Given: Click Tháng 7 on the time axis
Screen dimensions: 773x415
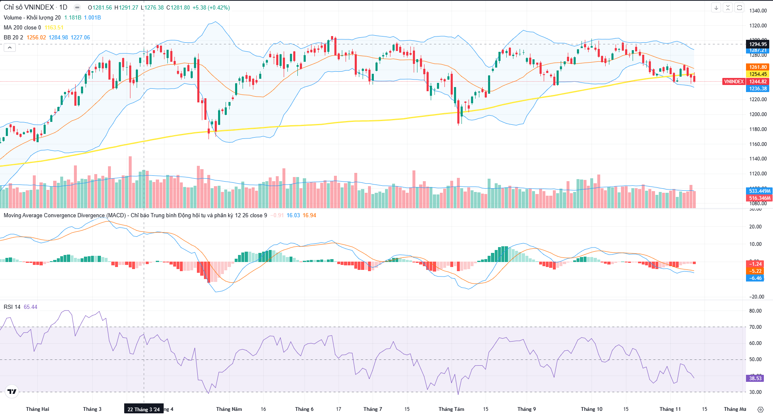Looking at the screenshot, I should pyautogui.click(x=373, y=409).
